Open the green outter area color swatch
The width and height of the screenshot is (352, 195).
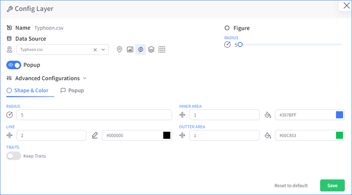pos(339,135)
